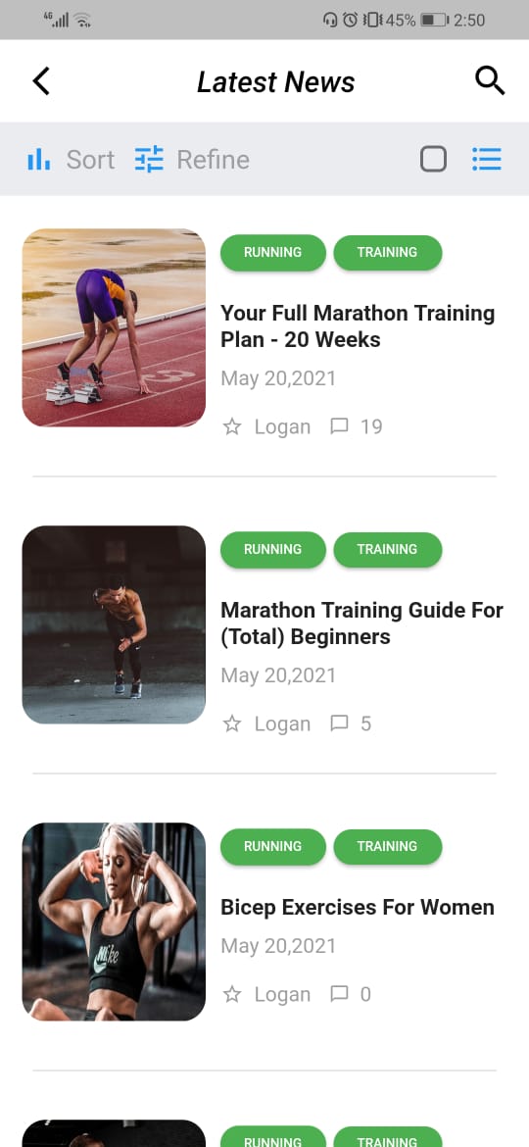Star the Total Beginners guide article
This screenshot has height=1147, width=529.
pos(231,723)
